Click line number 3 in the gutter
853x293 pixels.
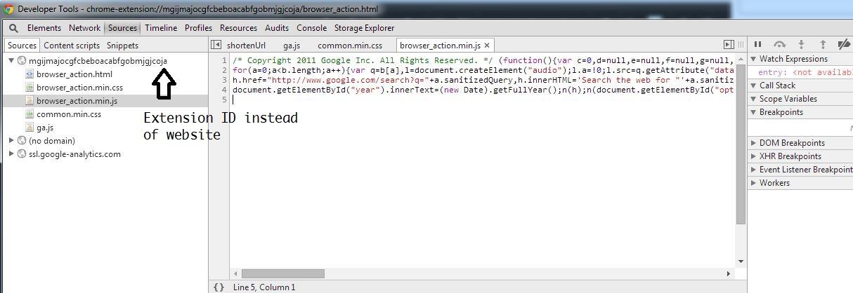tap(224, 81)
